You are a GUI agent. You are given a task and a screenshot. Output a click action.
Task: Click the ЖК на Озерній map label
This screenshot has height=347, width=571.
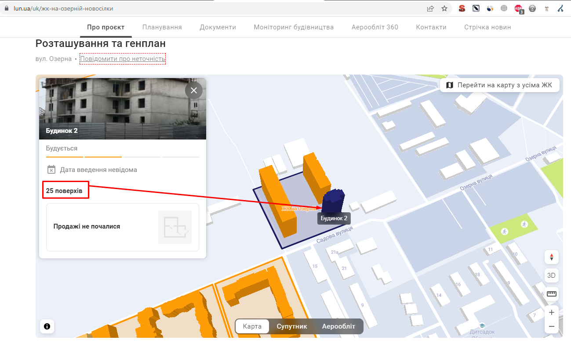(x=299, y=209)
